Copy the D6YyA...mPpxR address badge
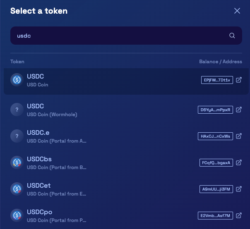This screenshot has width=250, height=229. (x=215, y=110)
